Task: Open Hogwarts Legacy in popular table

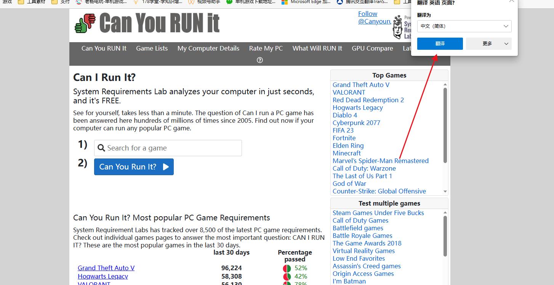Action: tap(103, 276)
